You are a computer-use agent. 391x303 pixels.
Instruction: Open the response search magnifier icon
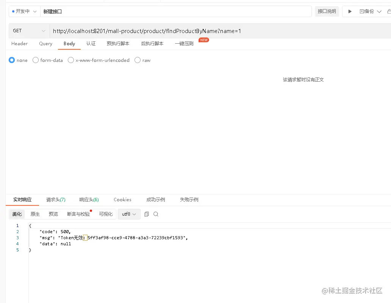[156, 214]
